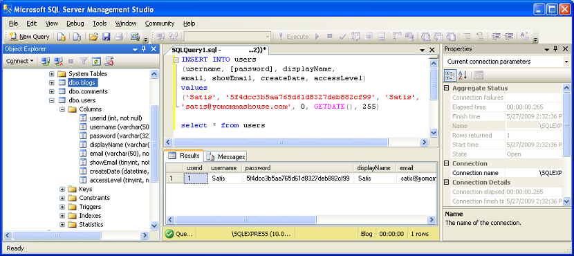Click the red-marked script icon in Object Explorer
The width and height of the screenshot is (574, 256).
[109, 61]
